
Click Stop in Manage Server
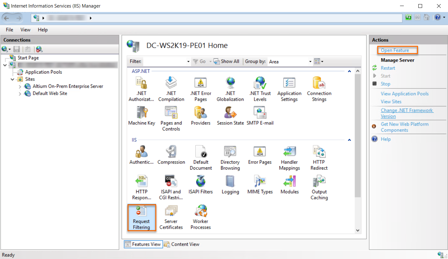click(x=385, y=84)
